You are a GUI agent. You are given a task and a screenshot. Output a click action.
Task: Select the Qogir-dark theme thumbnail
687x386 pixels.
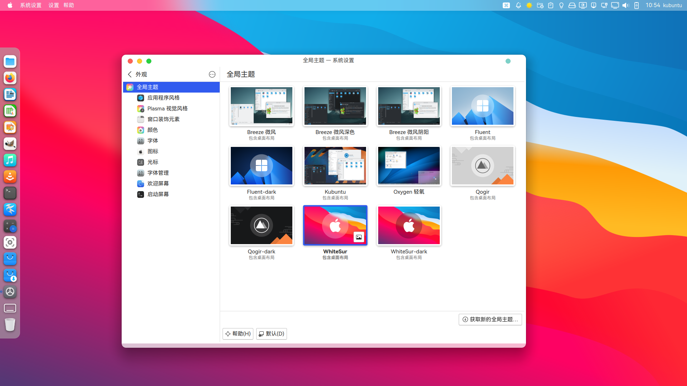262,226
